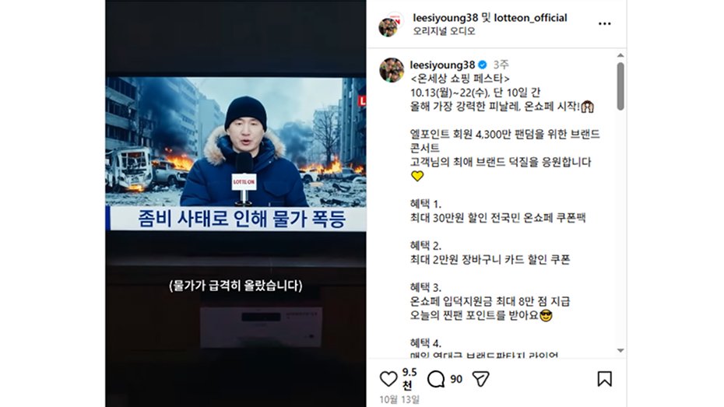Click scrollbar down arrow in caption

point(620,351)
